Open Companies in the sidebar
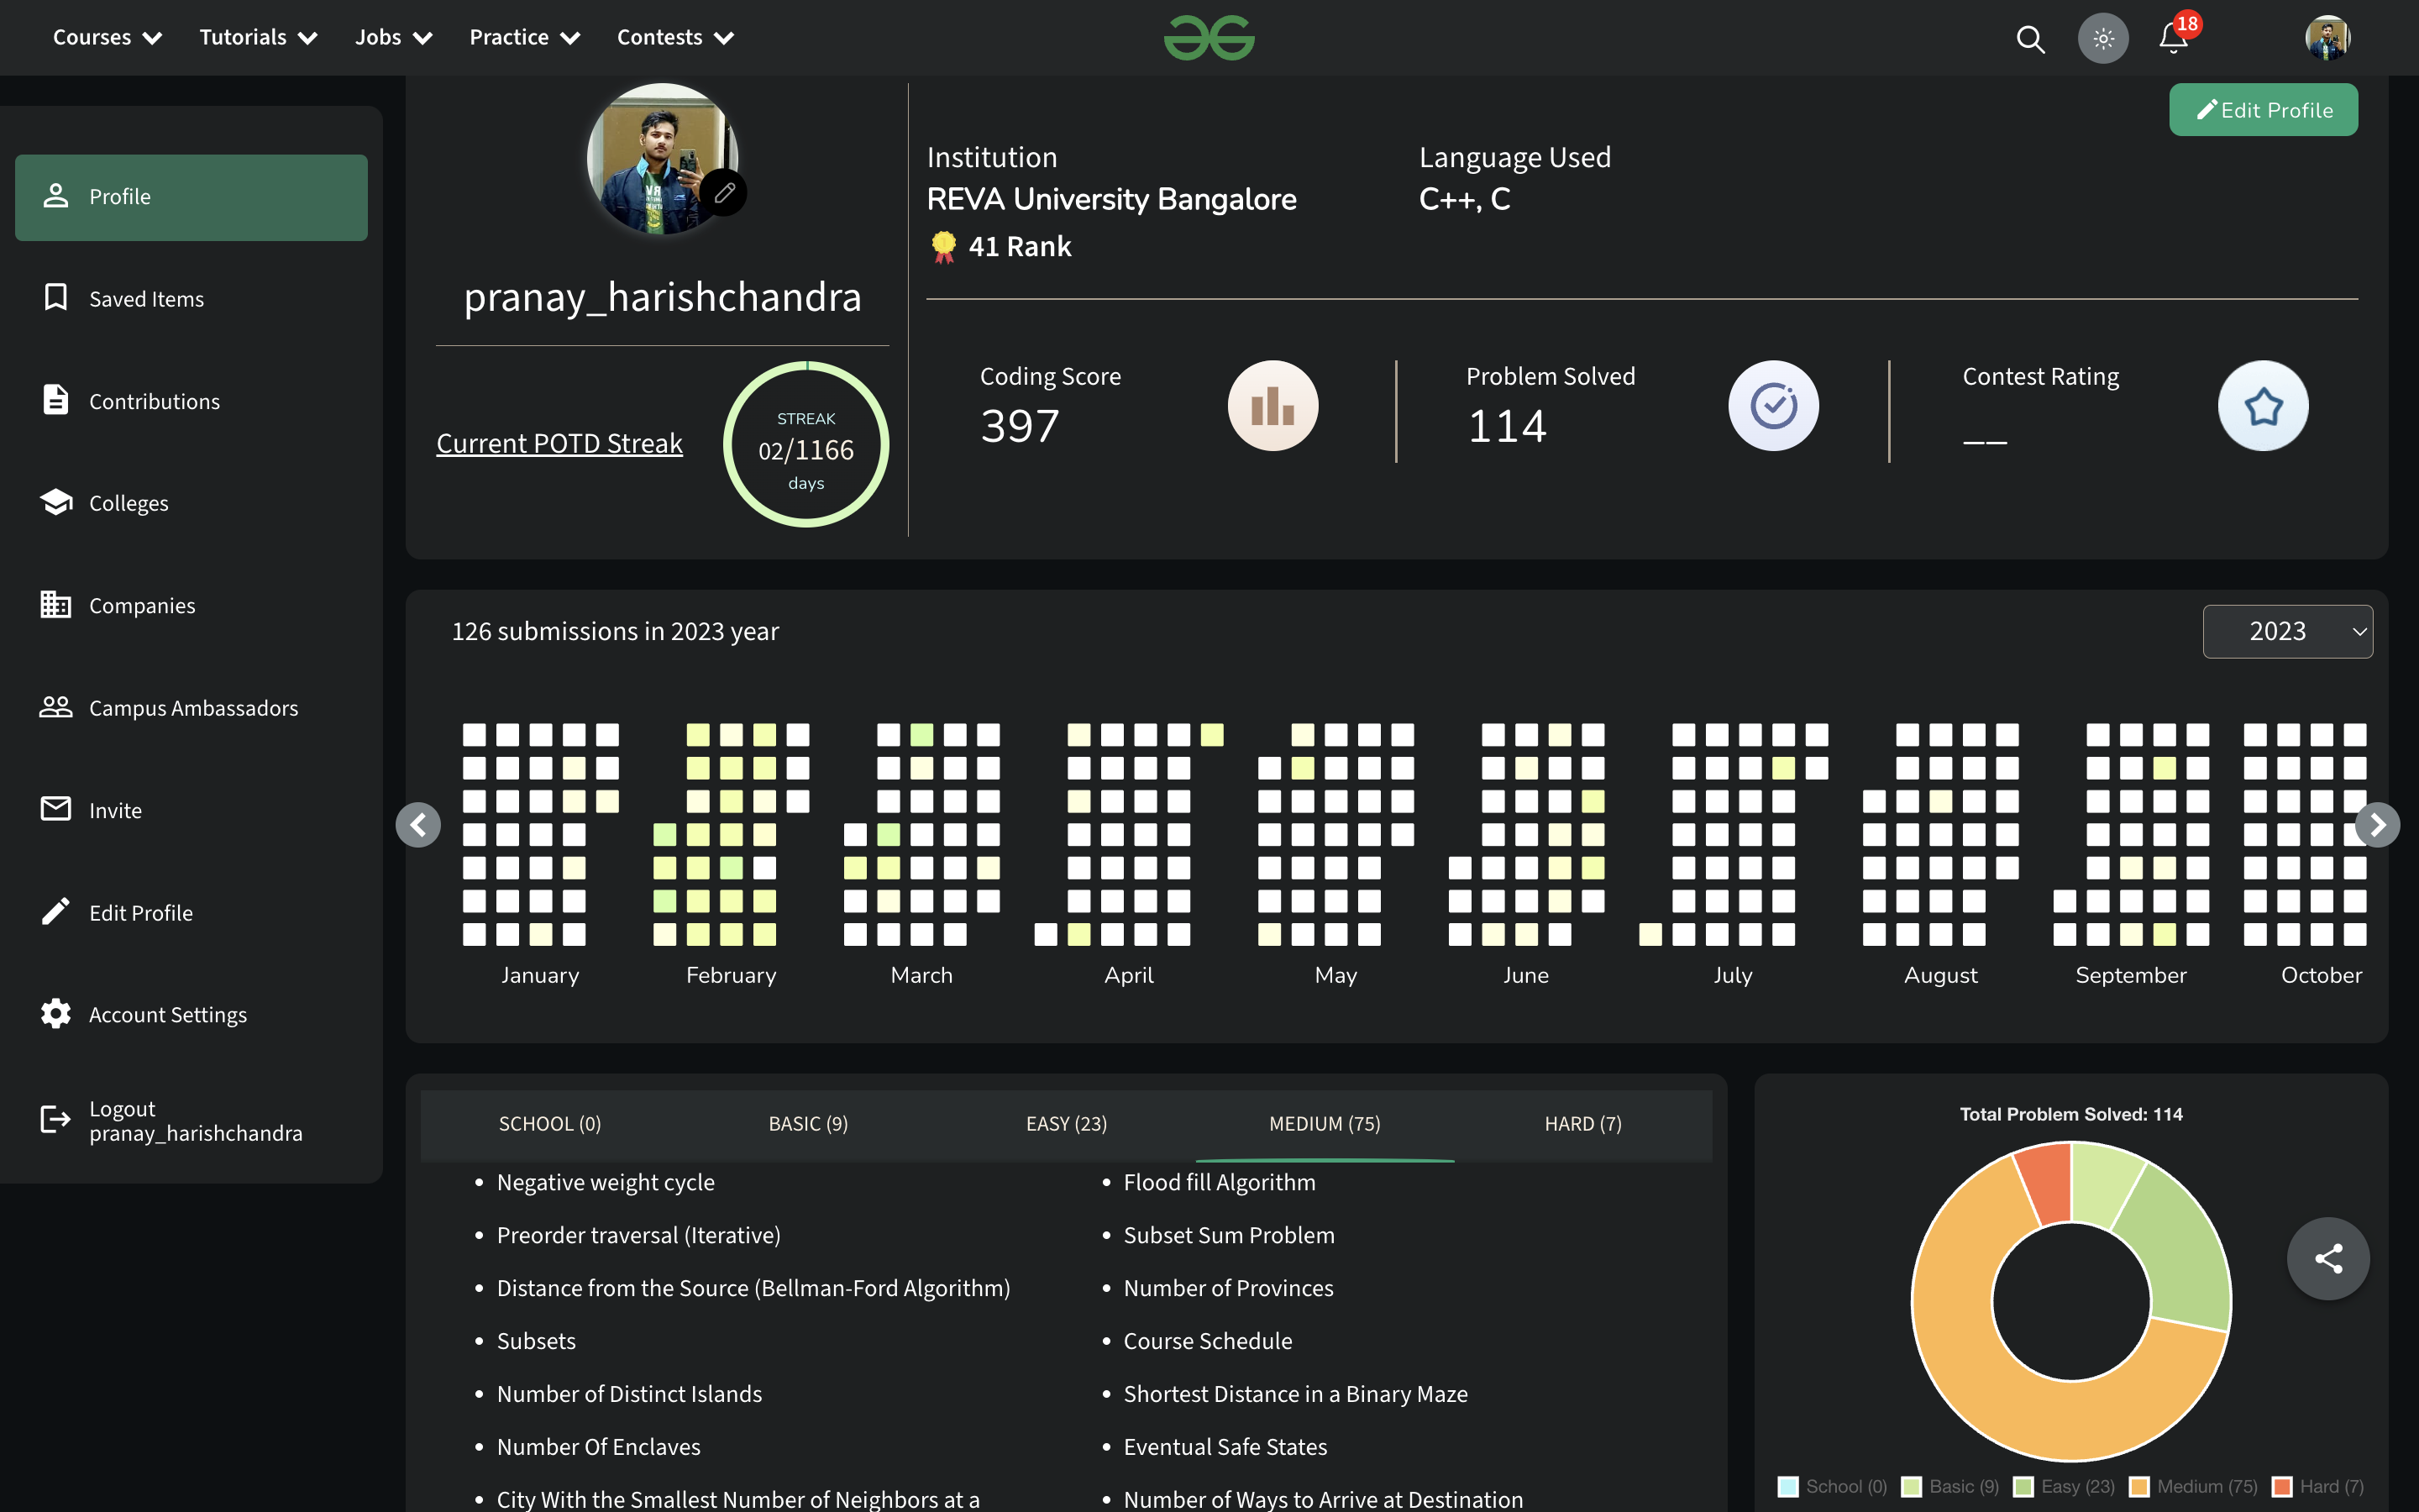This screenshot has width=2419, height=1512. [x=191, y=605]
